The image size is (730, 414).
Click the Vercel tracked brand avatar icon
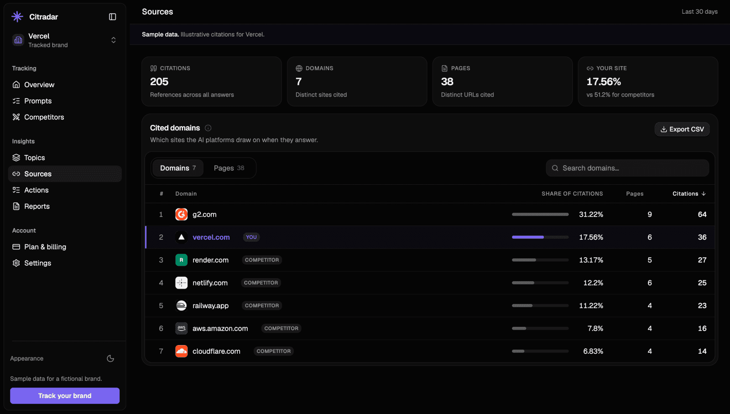(x=18, y=40)
